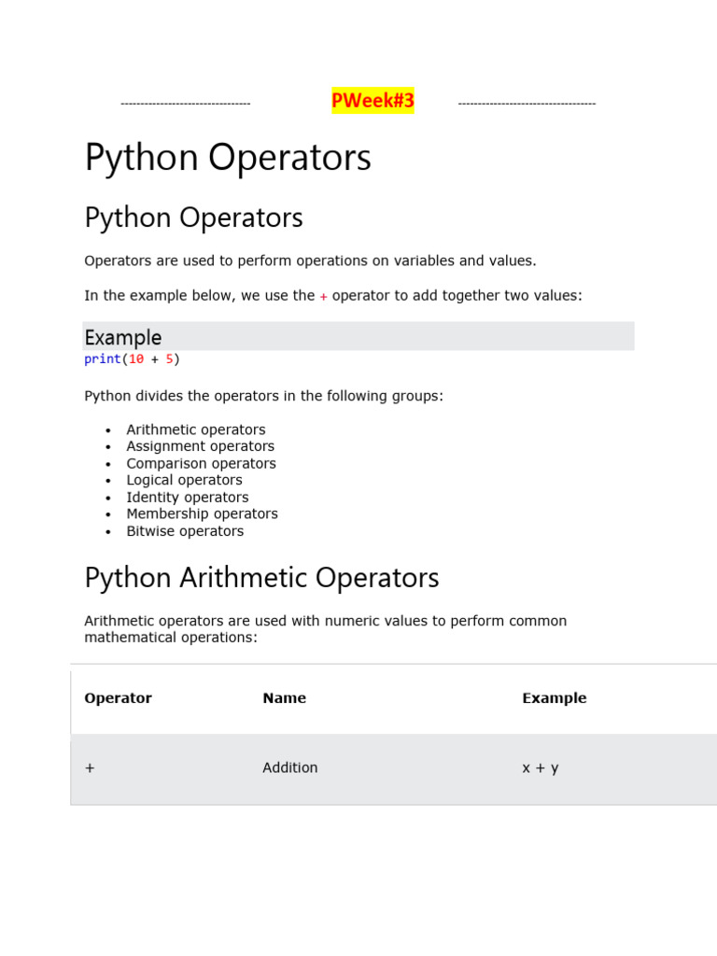Click the + cell in the Operator column
The height and width of the screenshot is (956, 717).
[x=90, y=768]
